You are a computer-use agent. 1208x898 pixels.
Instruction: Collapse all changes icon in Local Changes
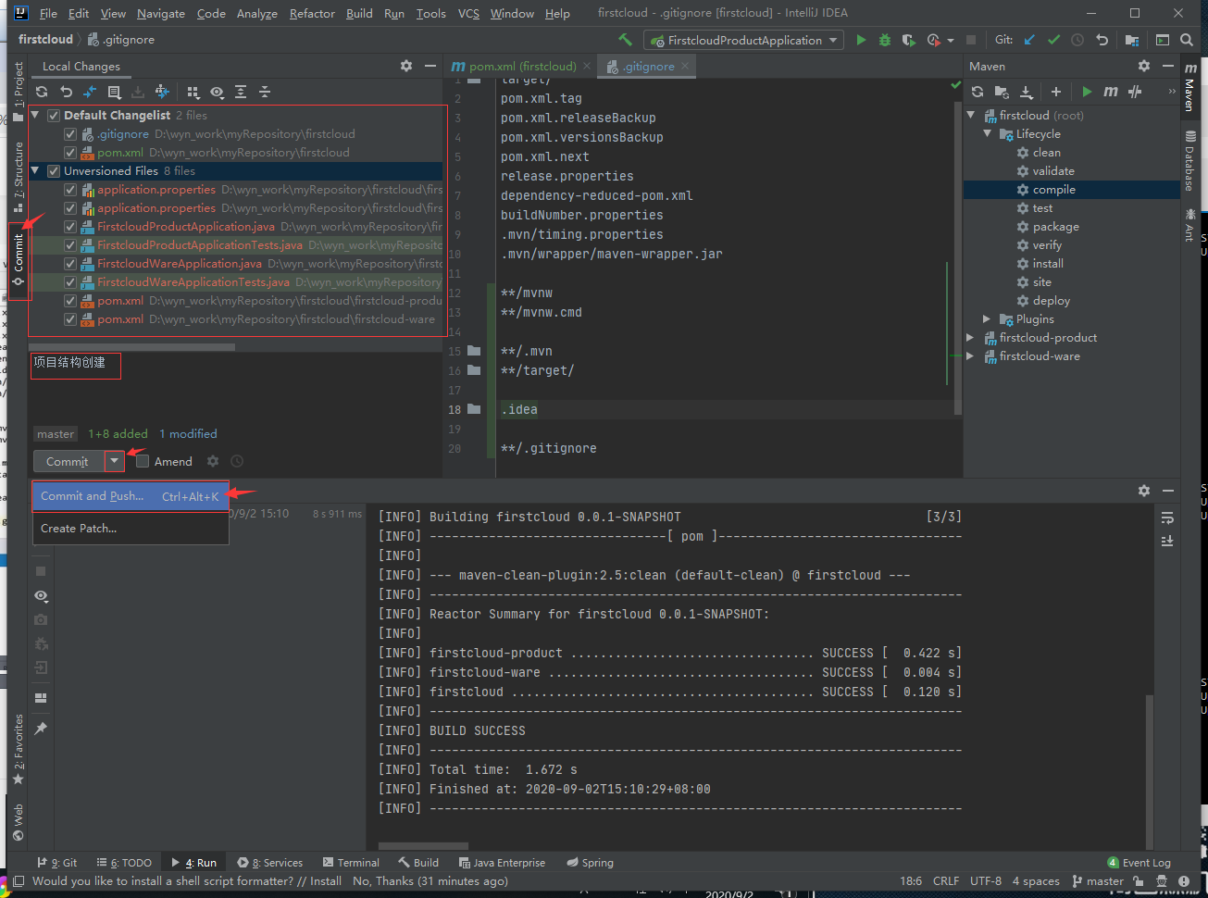tap(265, 92)
